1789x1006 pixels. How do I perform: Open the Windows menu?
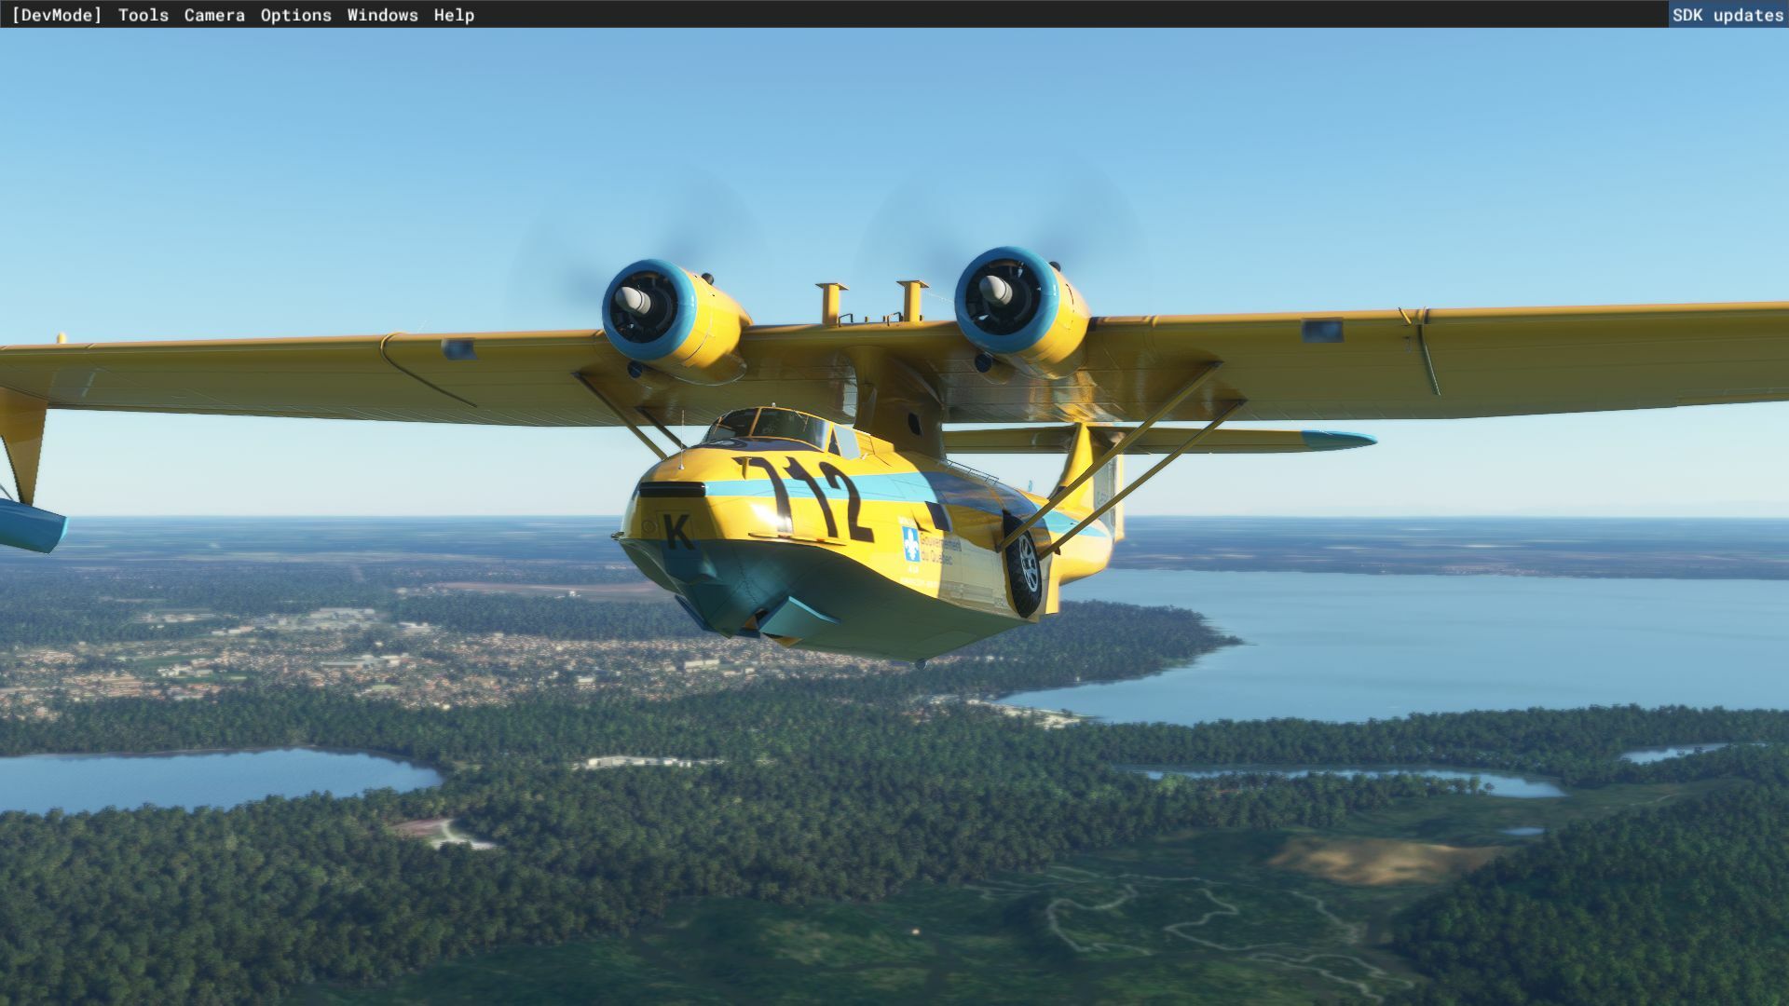[382, 15]
